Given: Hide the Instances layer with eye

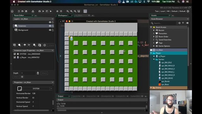Looking at the screenshot, I should point(50,26).
